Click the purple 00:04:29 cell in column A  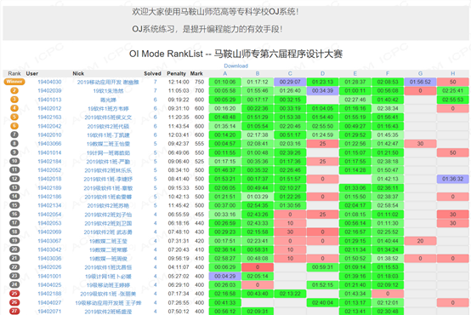[225, 276]
